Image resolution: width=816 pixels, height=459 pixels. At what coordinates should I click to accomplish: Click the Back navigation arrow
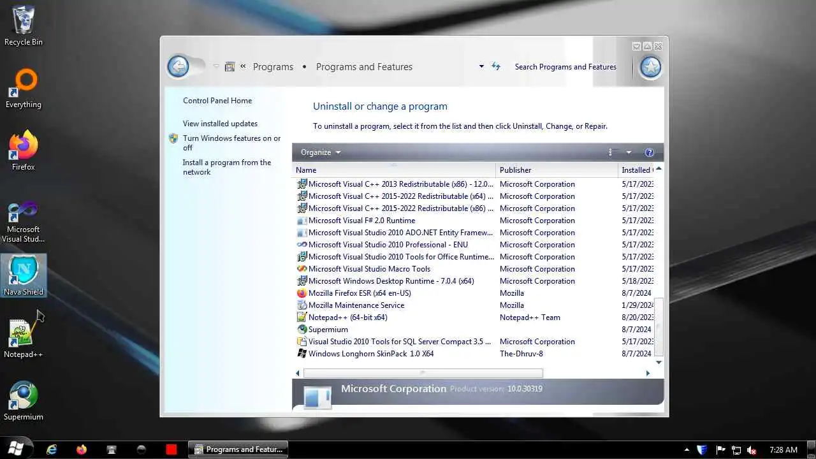point(178,66)
